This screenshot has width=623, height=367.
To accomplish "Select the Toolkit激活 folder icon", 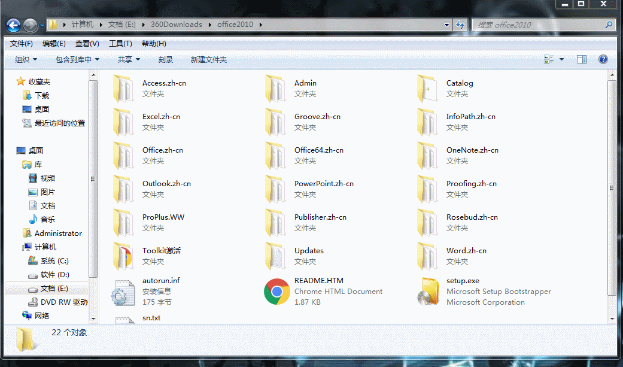I will (x=123, y=256).
